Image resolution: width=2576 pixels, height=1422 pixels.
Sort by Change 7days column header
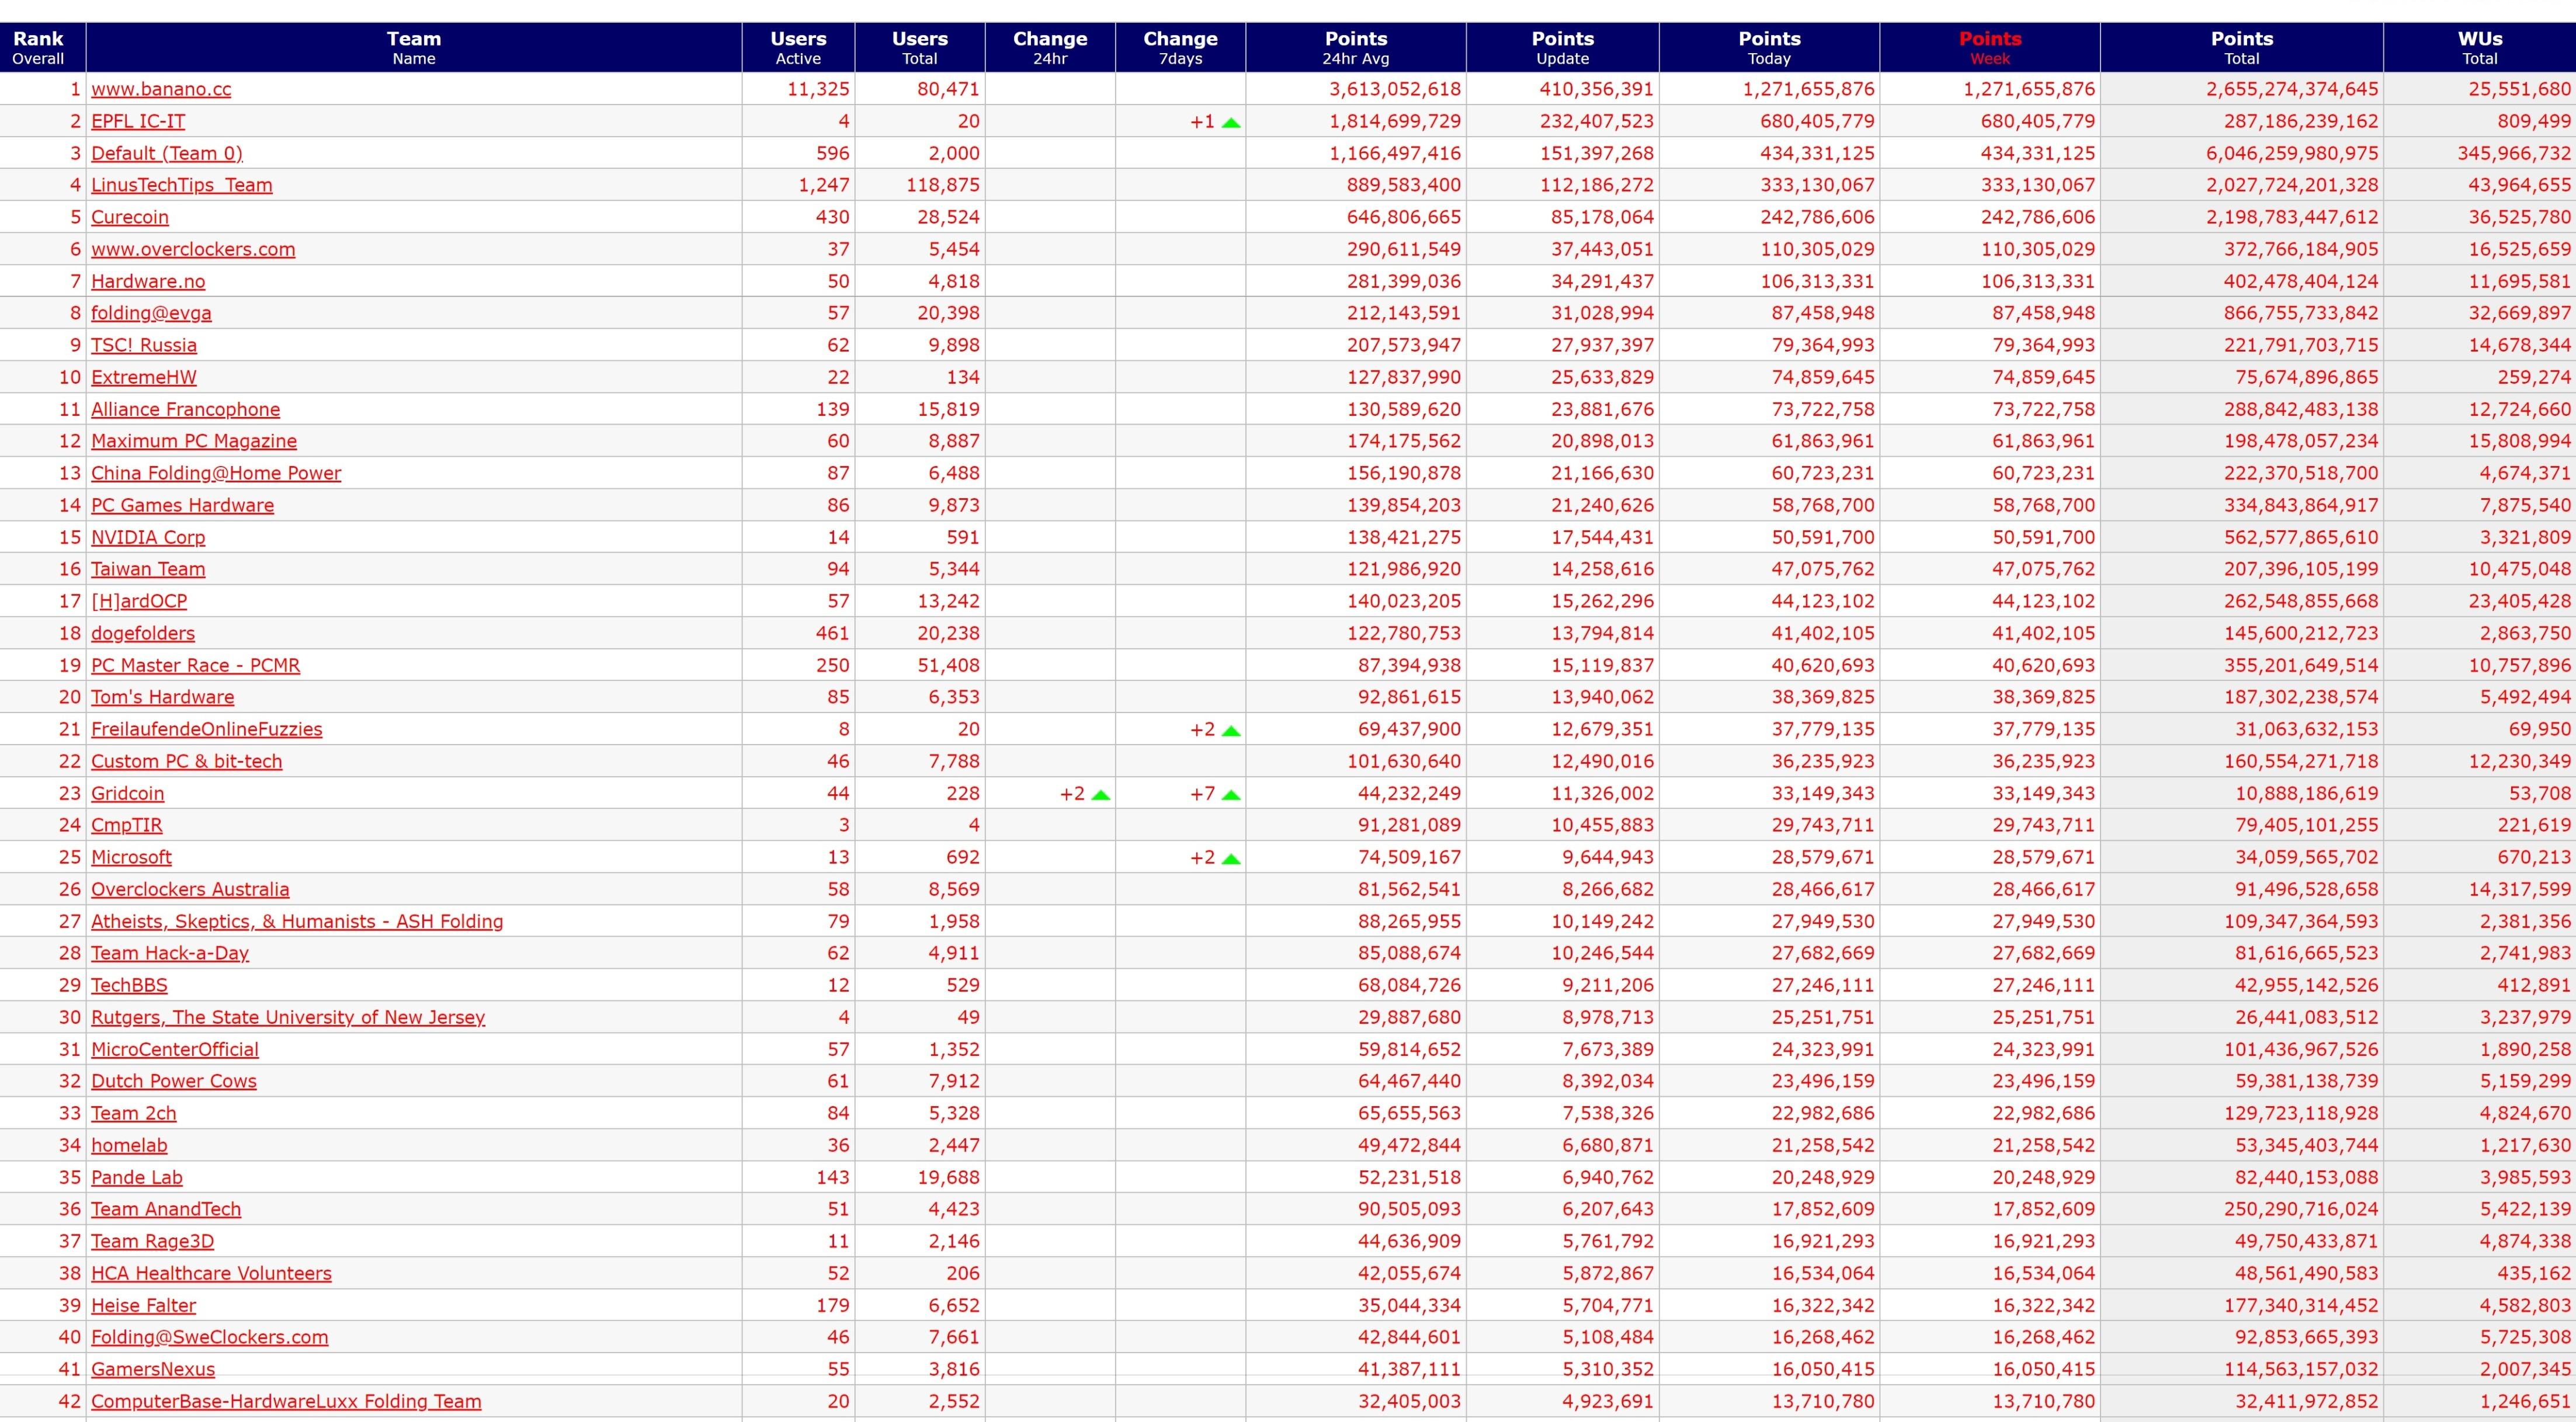(1181, 48)
